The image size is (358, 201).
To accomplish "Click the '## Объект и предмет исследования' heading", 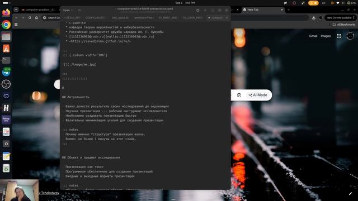I will pos(91,157).
